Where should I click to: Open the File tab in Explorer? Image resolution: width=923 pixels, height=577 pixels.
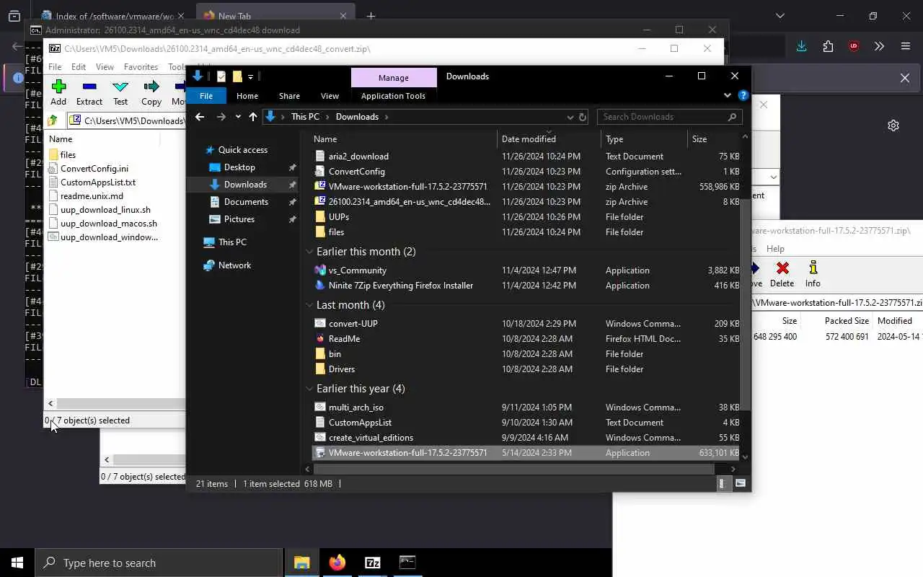pyautogui.click(x=206, y=96)
